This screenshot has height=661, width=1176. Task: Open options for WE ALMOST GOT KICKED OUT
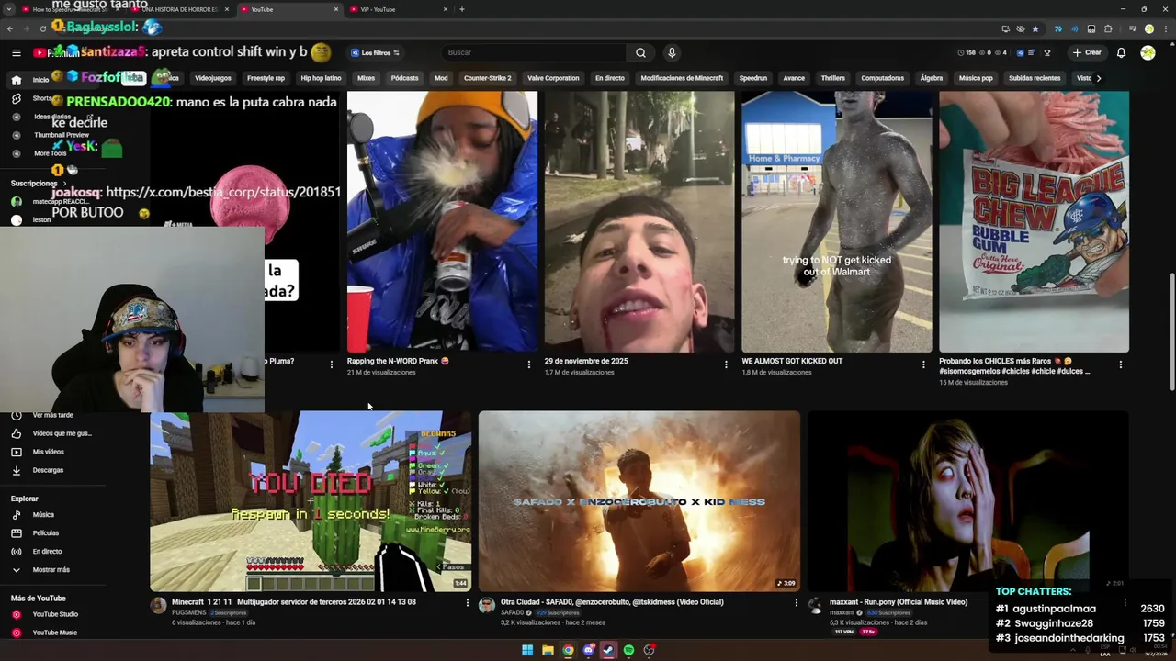click(x=923, y=364)
